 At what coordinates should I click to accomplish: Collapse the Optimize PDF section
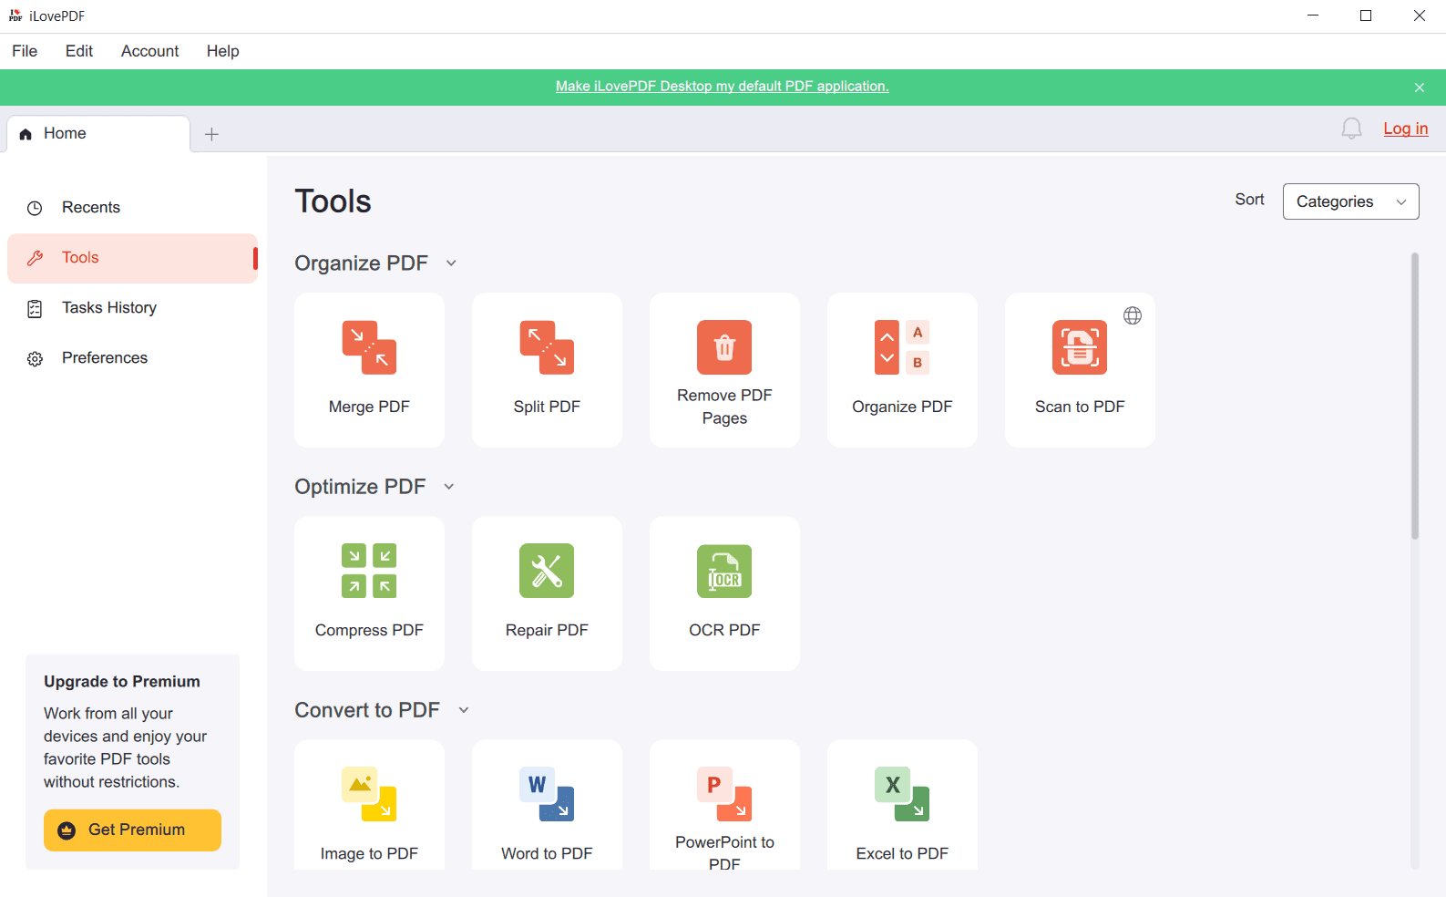click(449, 487)
